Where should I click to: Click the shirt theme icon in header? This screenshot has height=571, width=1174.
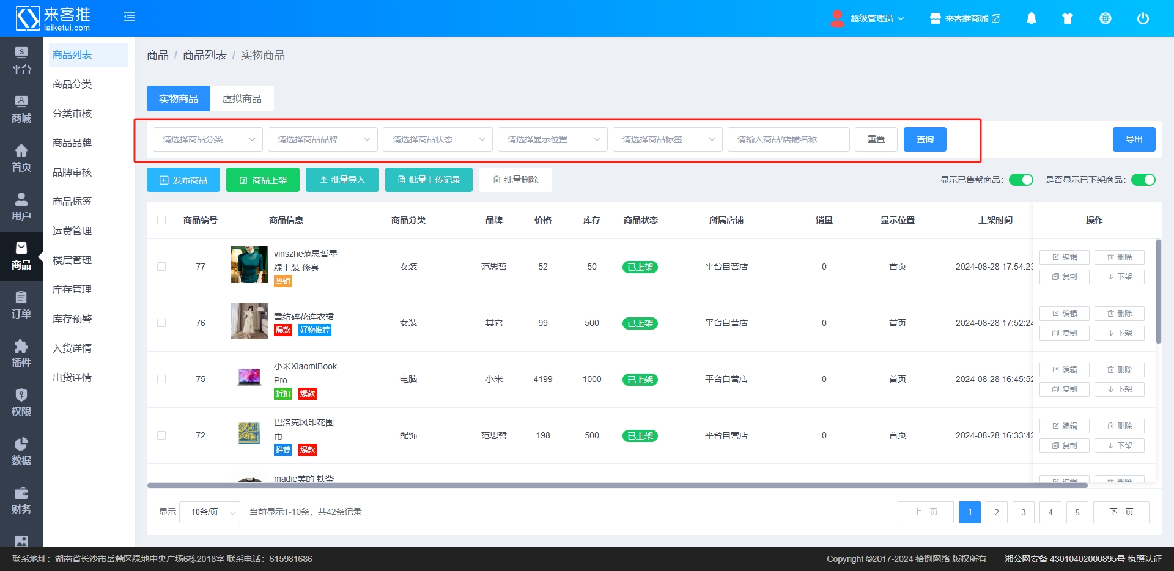coord(1068,18)
